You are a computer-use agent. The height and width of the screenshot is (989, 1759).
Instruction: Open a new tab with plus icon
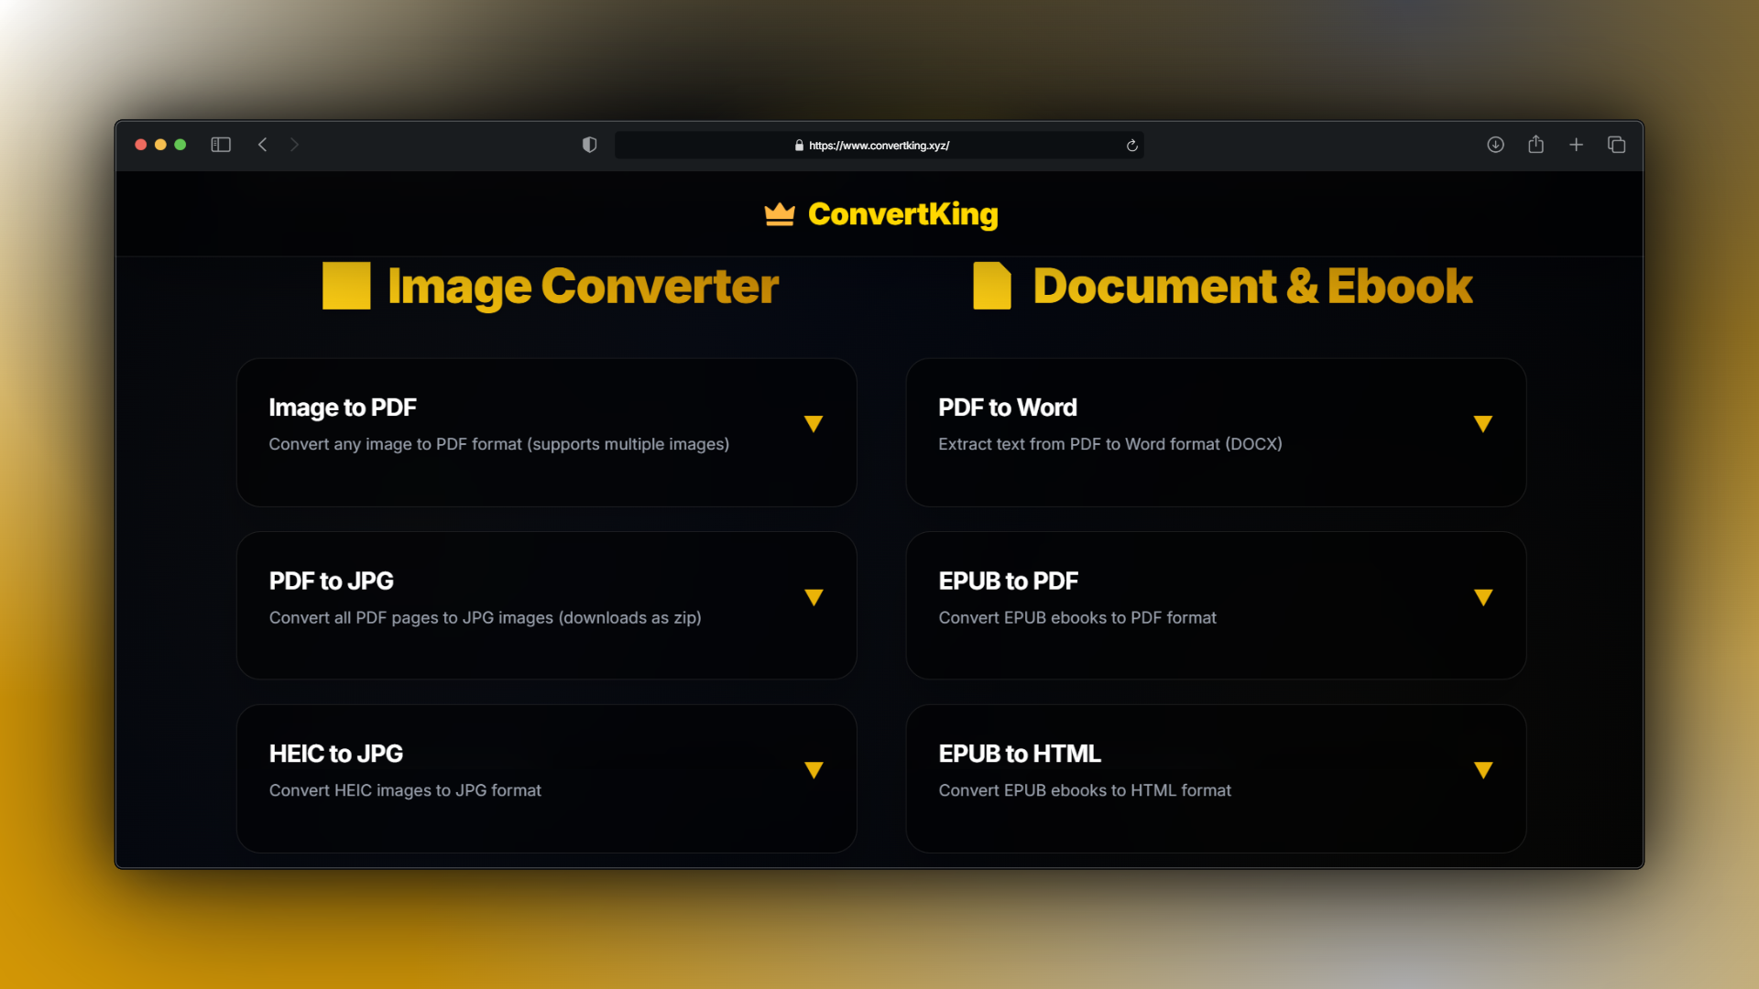point(1576,145)
